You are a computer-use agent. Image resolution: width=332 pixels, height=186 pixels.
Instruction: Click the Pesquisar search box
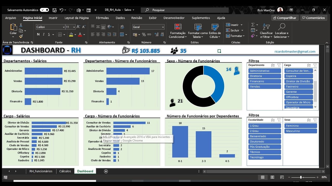coord(185,10)
